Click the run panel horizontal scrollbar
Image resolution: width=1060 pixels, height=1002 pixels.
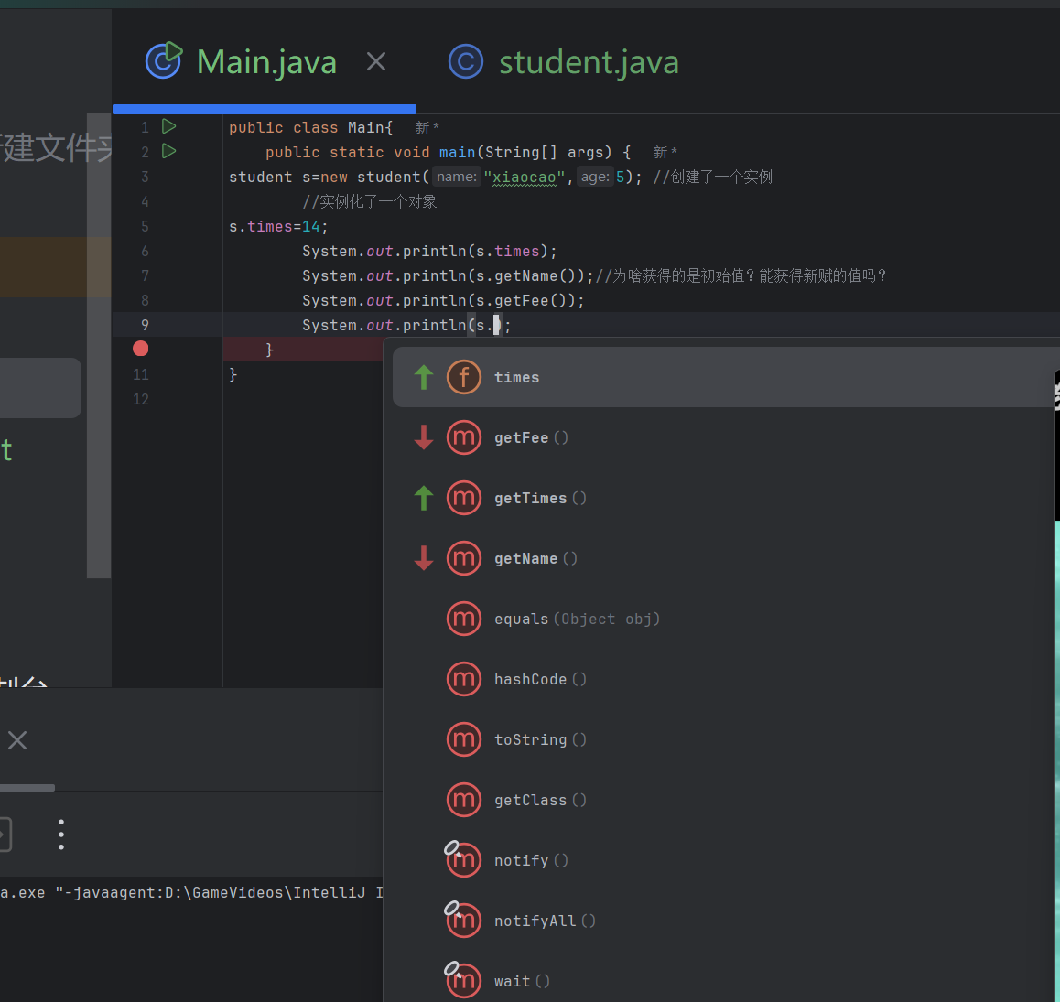[x=27, y=788]
